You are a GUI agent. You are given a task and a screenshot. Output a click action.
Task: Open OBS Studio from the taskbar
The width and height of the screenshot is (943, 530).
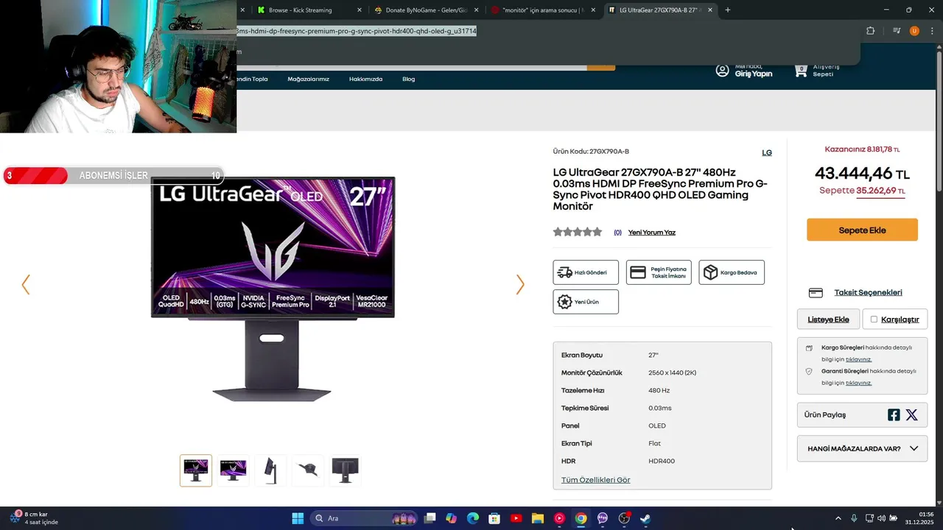[x=624, y=518]
